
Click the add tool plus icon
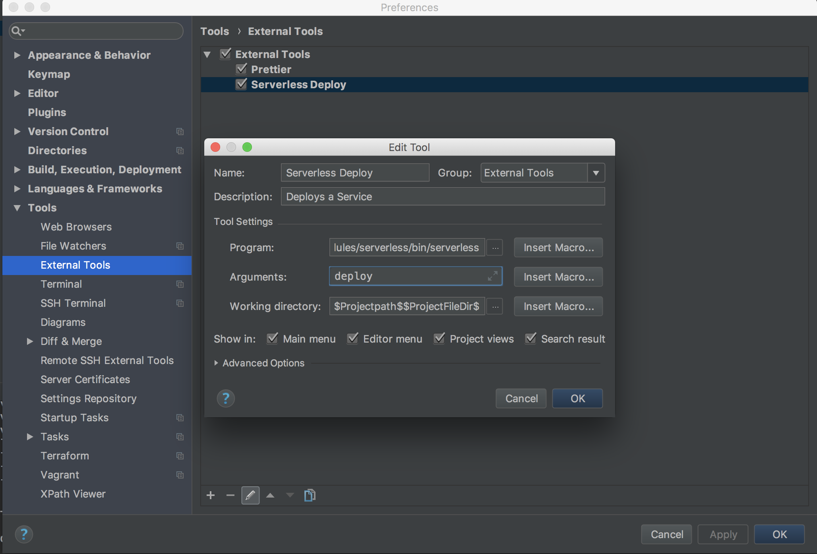[x=211, y=495]
